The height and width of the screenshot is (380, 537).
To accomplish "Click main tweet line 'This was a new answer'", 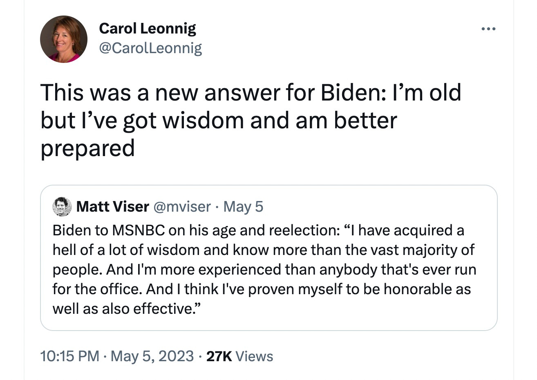I will tap(251, 93).
